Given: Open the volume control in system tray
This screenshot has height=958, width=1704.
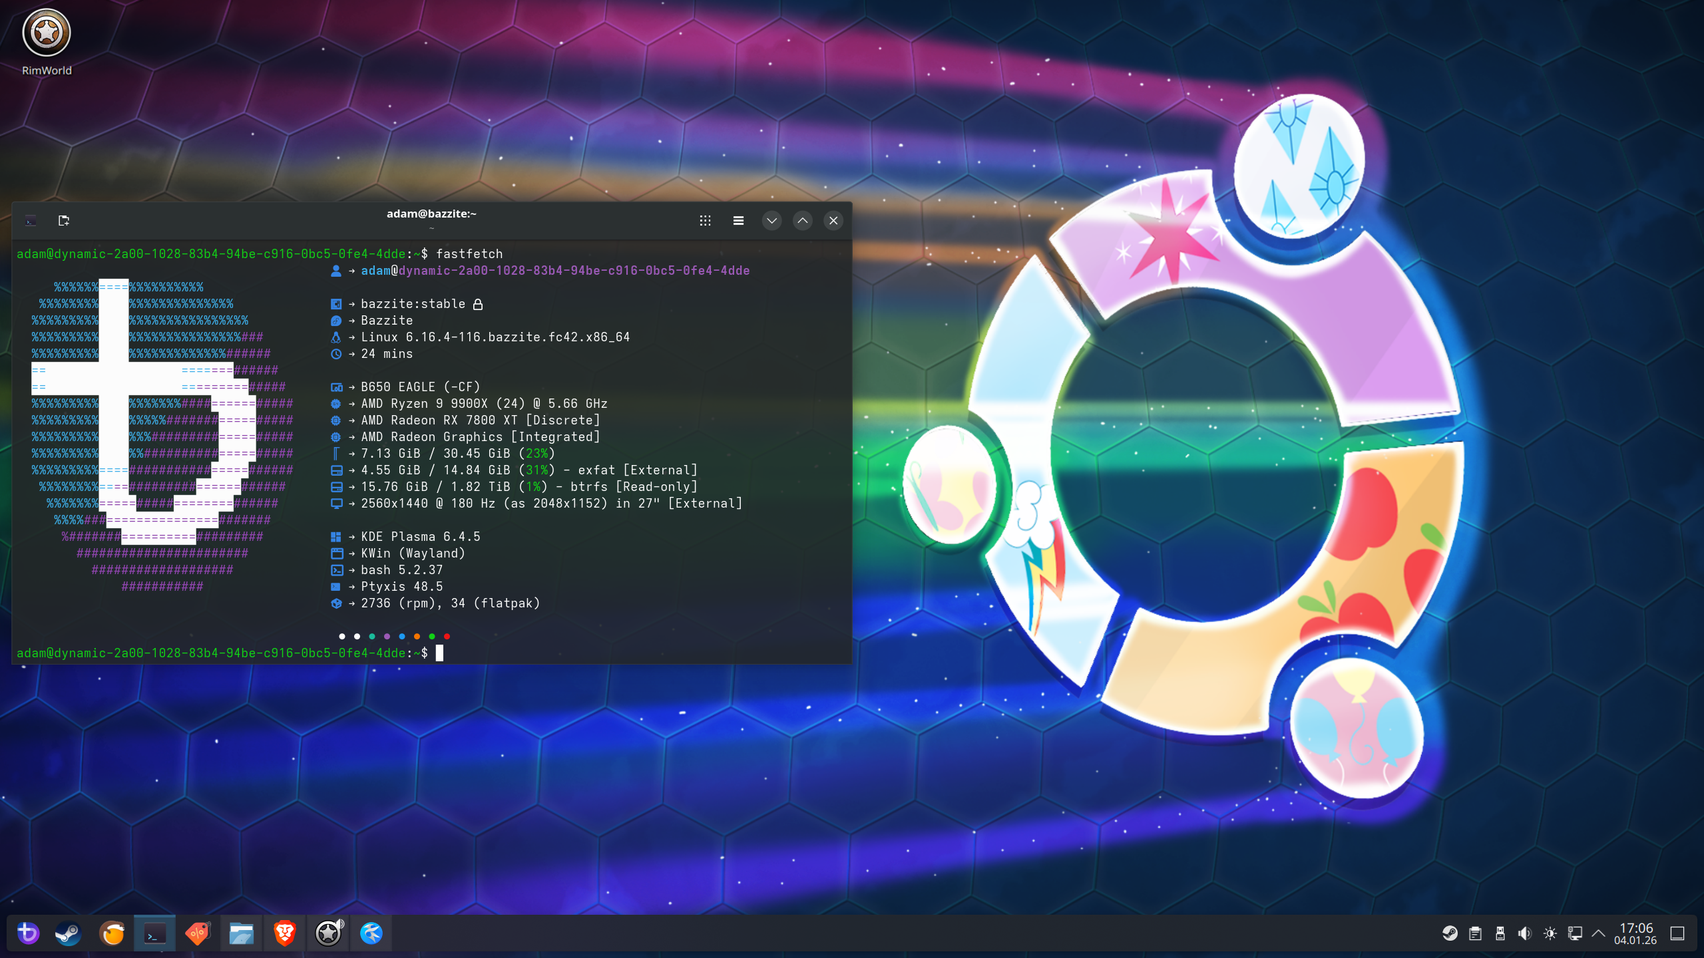Looking at the screenshot, I should (x=1524, y=933).
